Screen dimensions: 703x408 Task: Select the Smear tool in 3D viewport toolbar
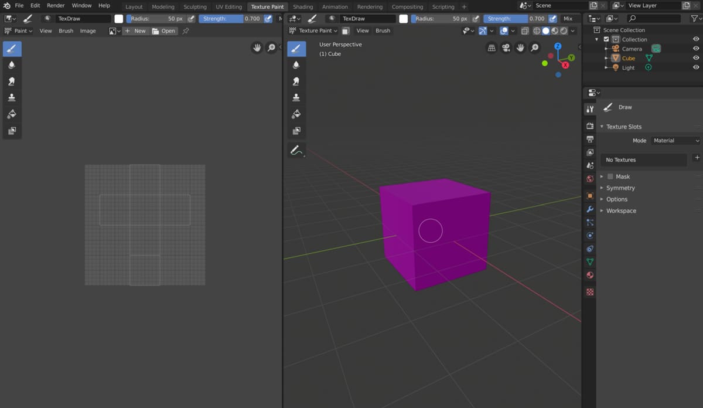(x=296, y=81)
